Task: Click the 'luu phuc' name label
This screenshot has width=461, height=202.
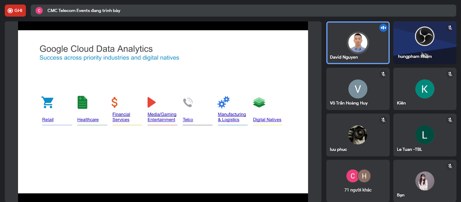Action: [x=338, y=149]
